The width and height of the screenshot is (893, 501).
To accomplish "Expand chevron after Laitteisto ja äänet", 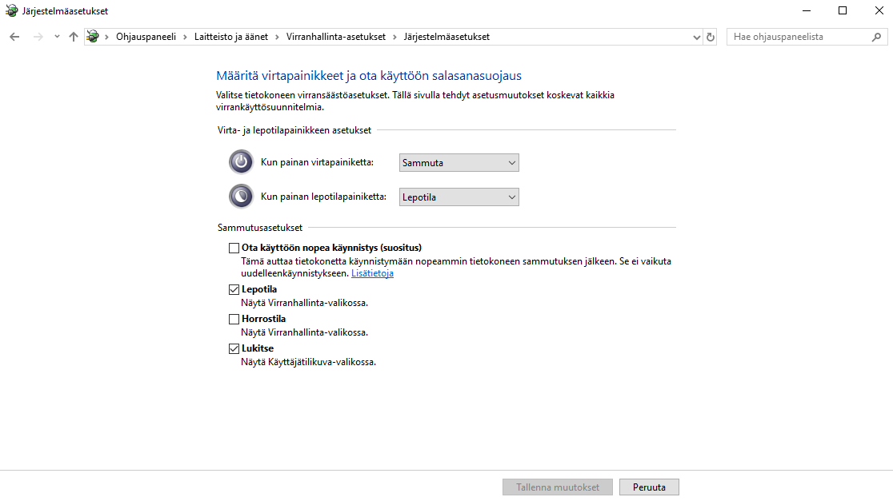I will tap(278, 38).
